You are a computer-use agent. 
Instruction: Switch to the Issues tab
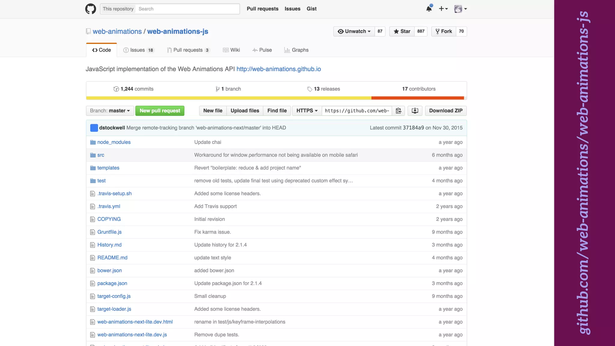click(139, 50)
